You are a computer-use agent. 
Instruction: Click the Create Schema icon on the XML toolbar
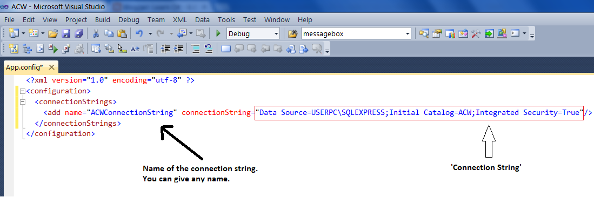click(x=14, y=49)
